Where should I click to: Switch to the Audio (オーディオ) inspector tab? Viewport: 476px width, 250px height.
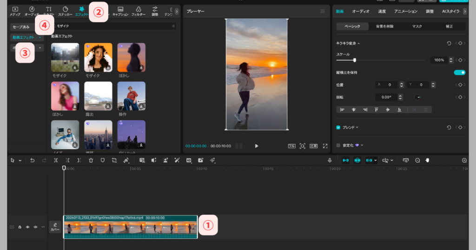(361, 11)
